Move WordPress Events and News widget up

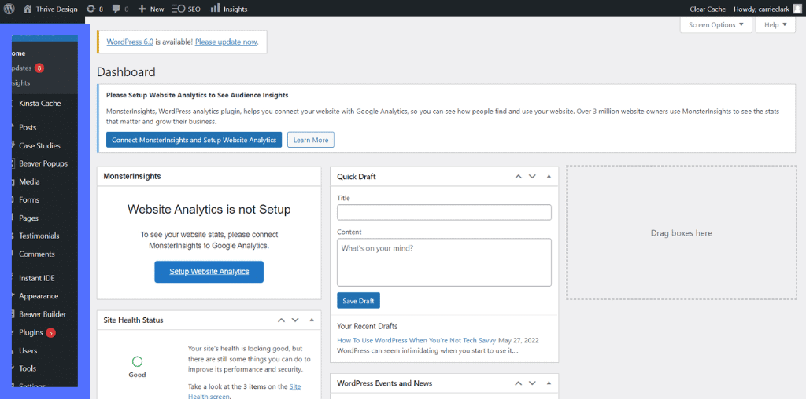[x=518, y=383]
